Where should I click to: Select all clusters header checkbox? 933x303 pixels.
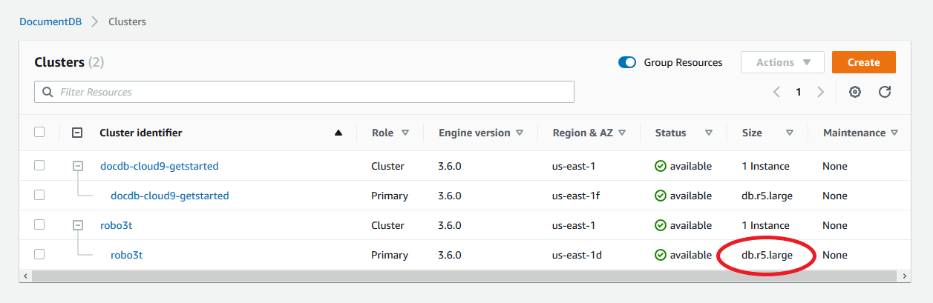[39, 133]
